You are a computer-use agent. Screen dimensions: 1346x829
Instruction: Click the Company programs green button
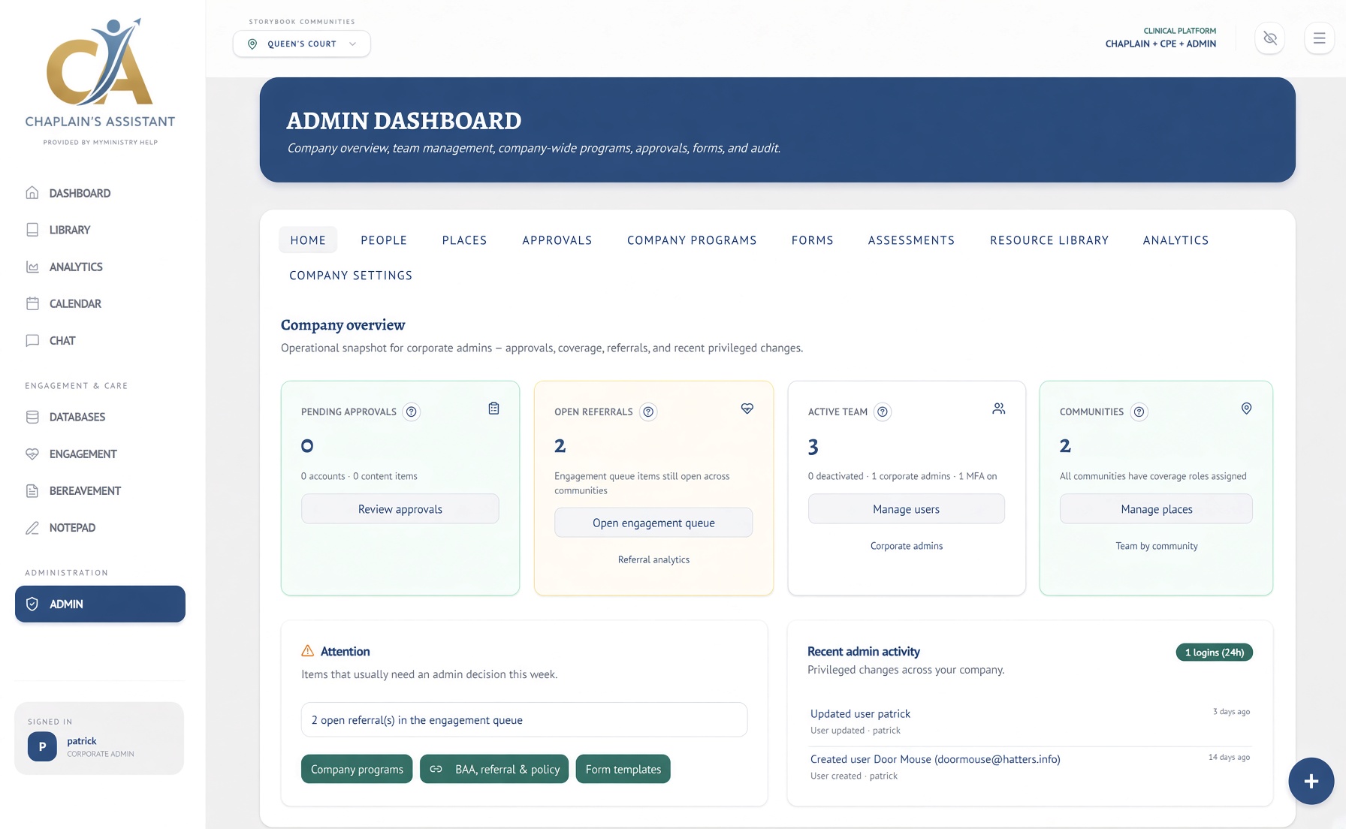357,769
